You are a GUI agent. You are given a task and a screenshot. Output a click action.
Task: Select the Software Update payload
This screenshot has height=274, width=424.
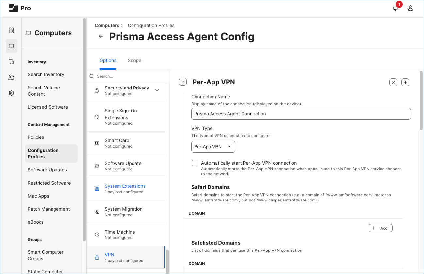point(126,166)
